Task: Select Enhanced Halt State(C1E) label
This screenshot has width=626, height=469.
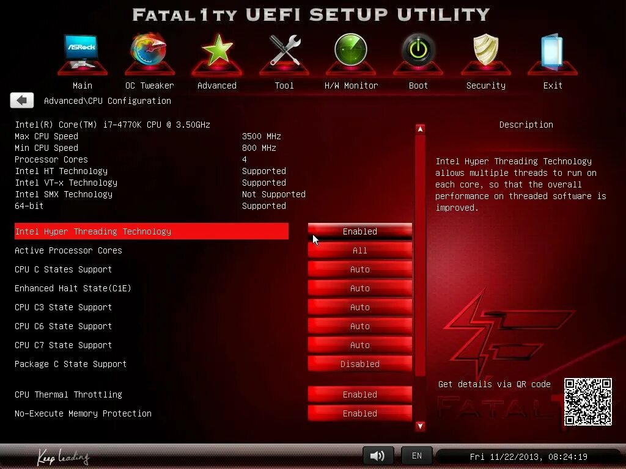Action: [73, 288]
